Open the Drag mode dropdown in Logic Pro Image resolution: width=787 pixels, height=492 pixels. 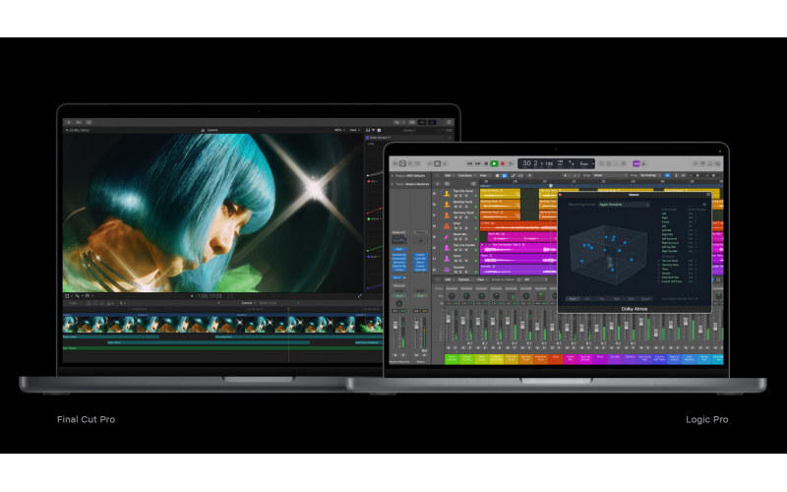coord(650,175)
